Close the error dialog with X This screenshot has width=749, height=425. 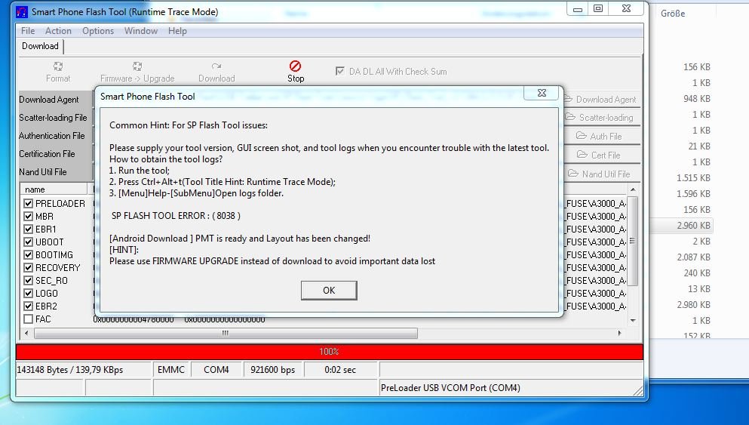(x=542, y=93)
